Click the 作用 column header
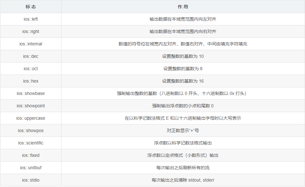 [x=183, y=7]
